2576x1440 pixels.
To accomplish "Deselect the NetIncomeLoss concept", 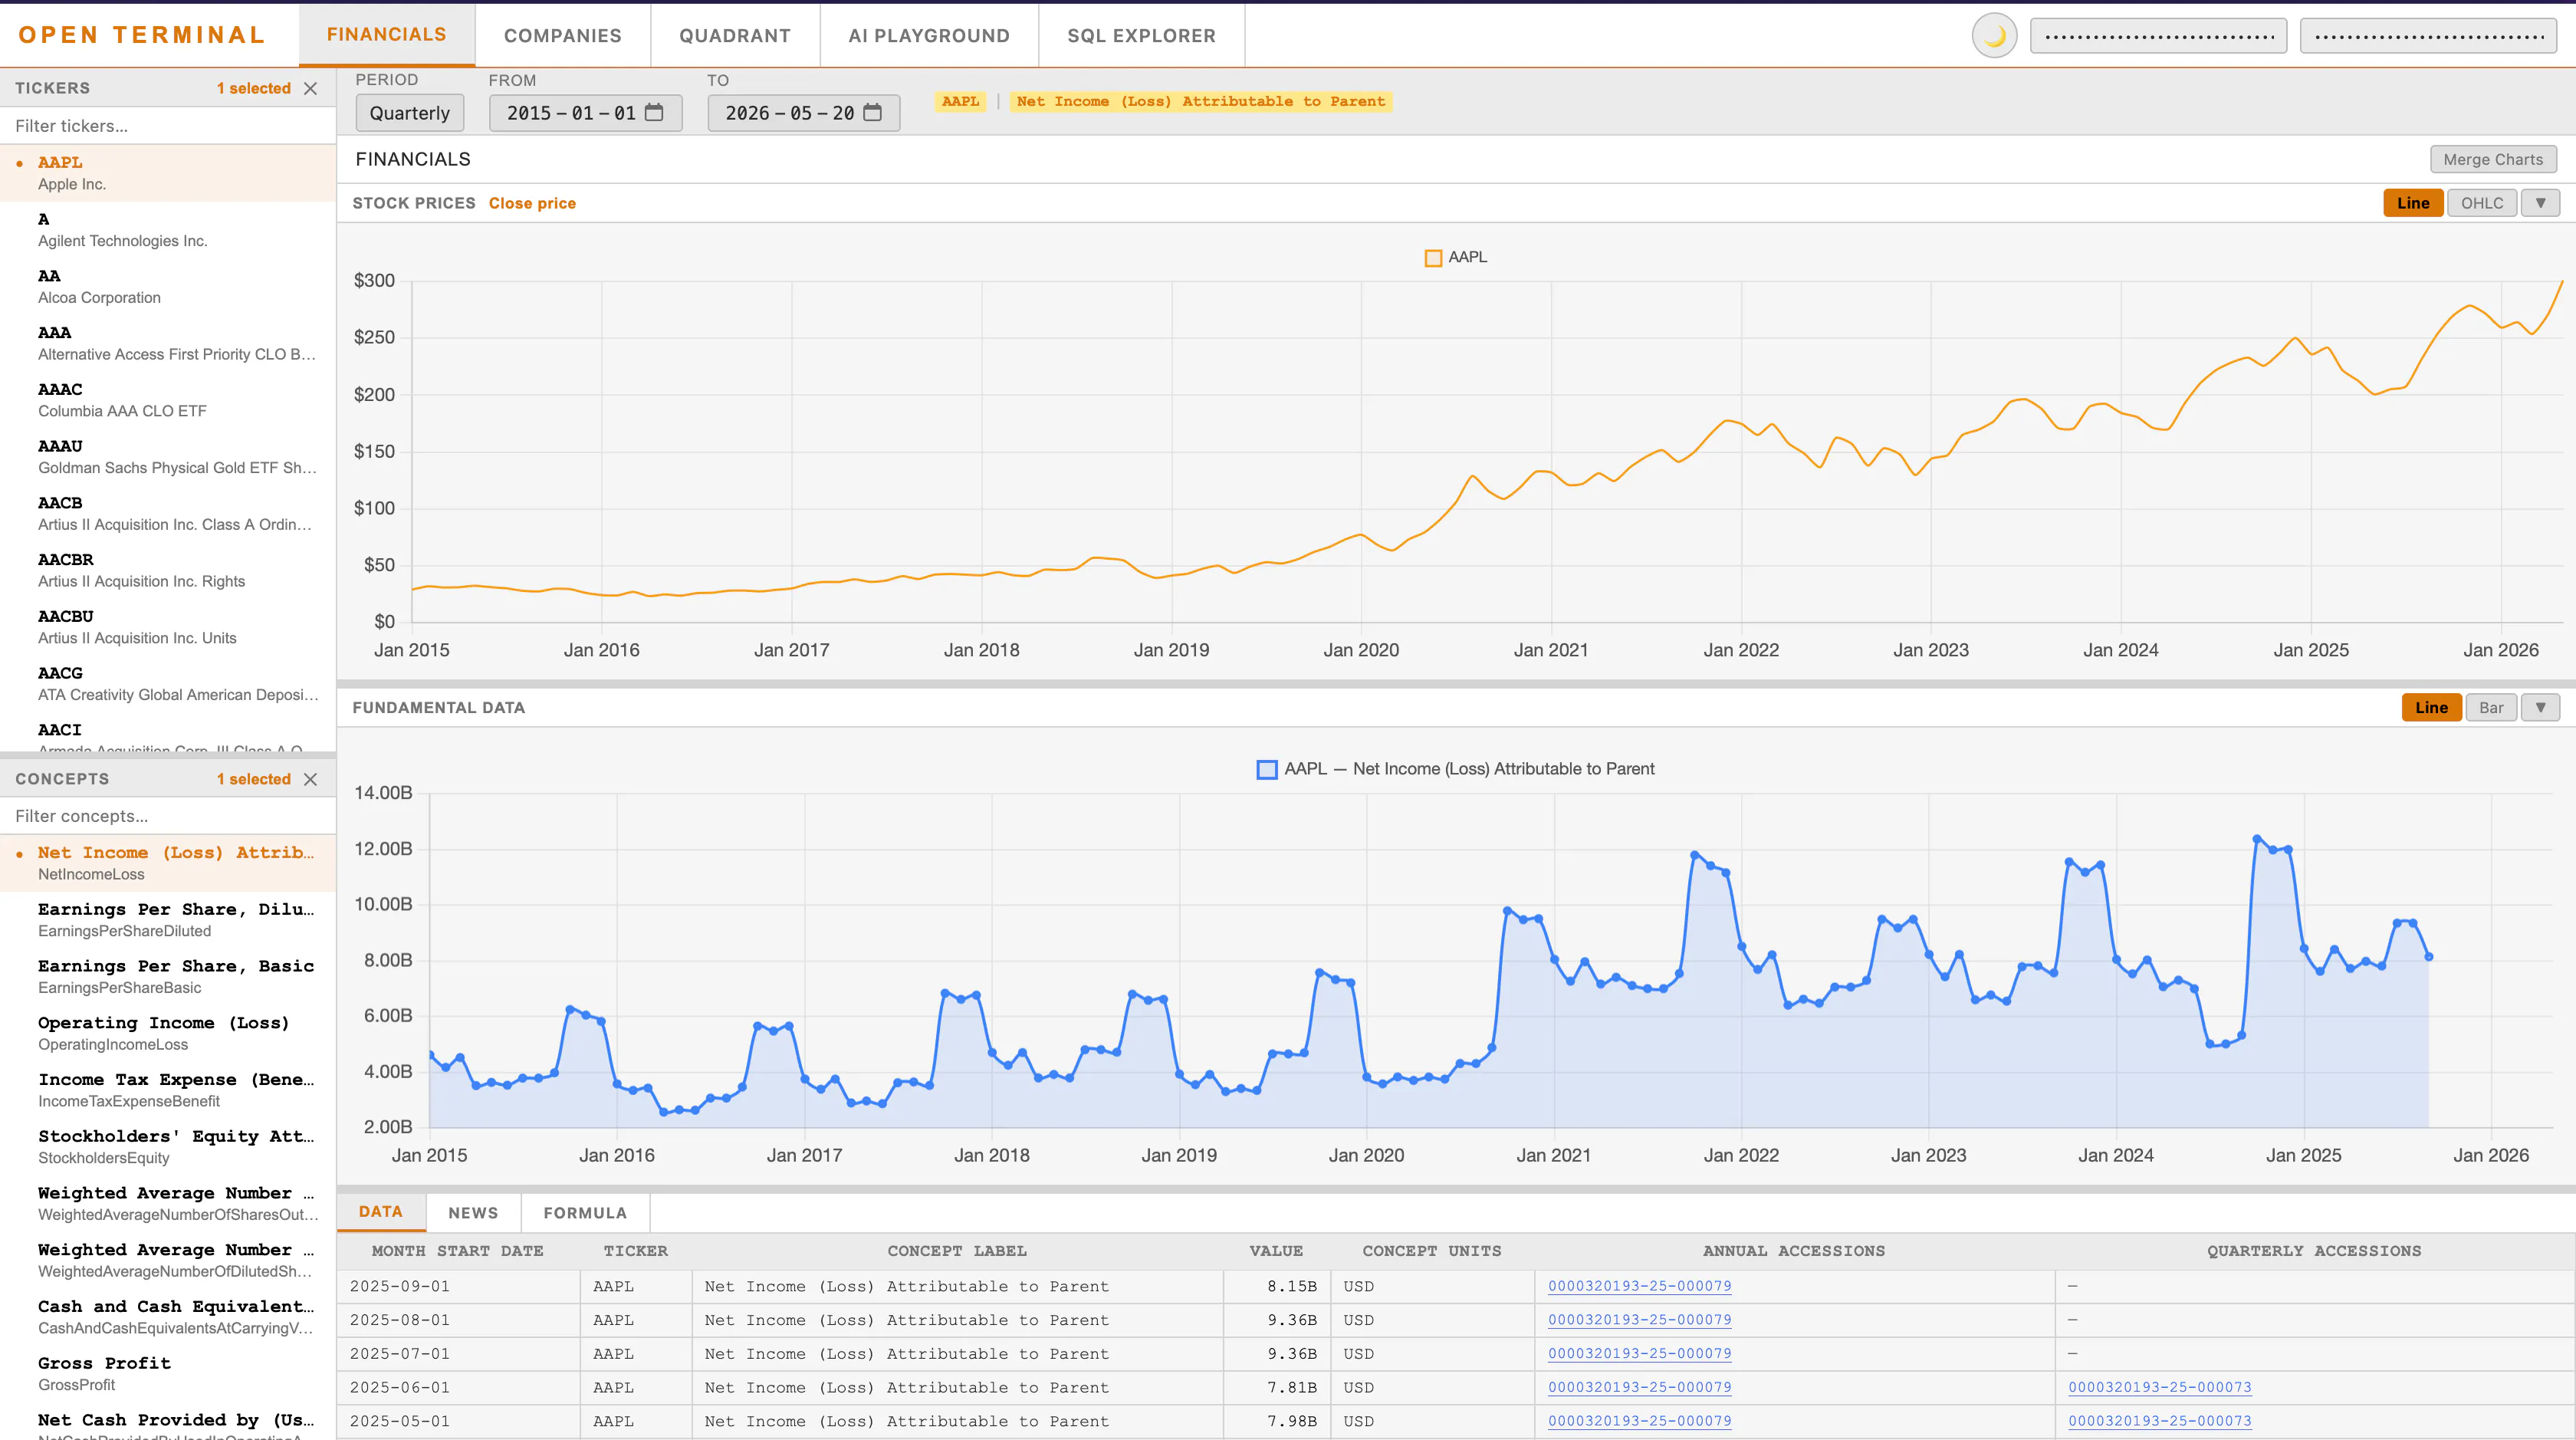I will [x=168, y=863].
